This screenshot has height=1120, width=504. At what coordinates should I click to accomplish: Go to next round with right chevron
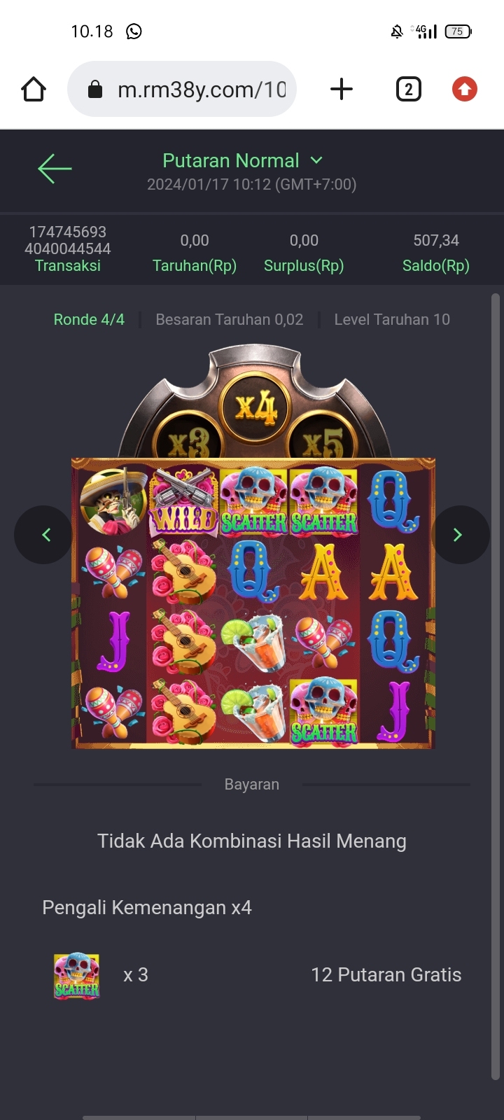pyautogui.click(x=458, y=535)
